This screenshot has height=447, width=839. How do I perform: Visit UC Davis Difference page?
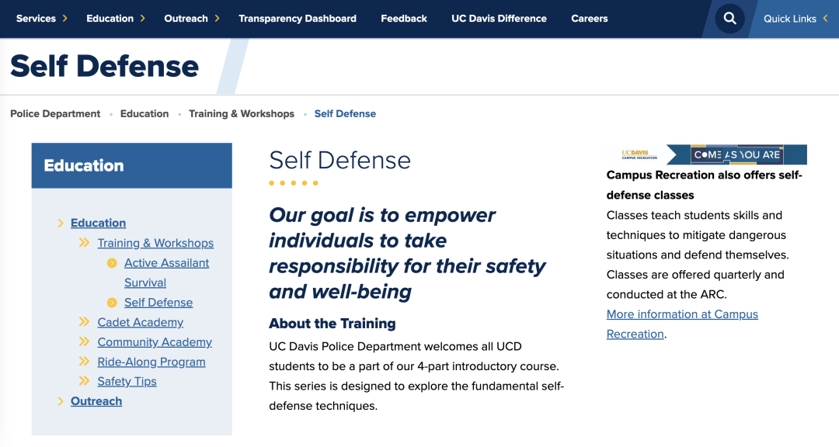500,19
